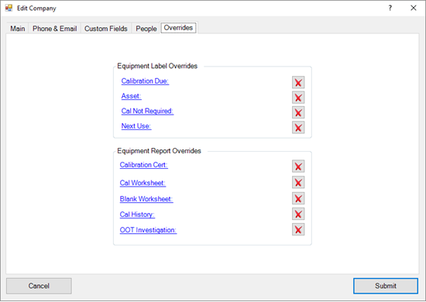The image size is (426, 302).
Task: Open the Calibration Cert link
Action: coord(144,165)
